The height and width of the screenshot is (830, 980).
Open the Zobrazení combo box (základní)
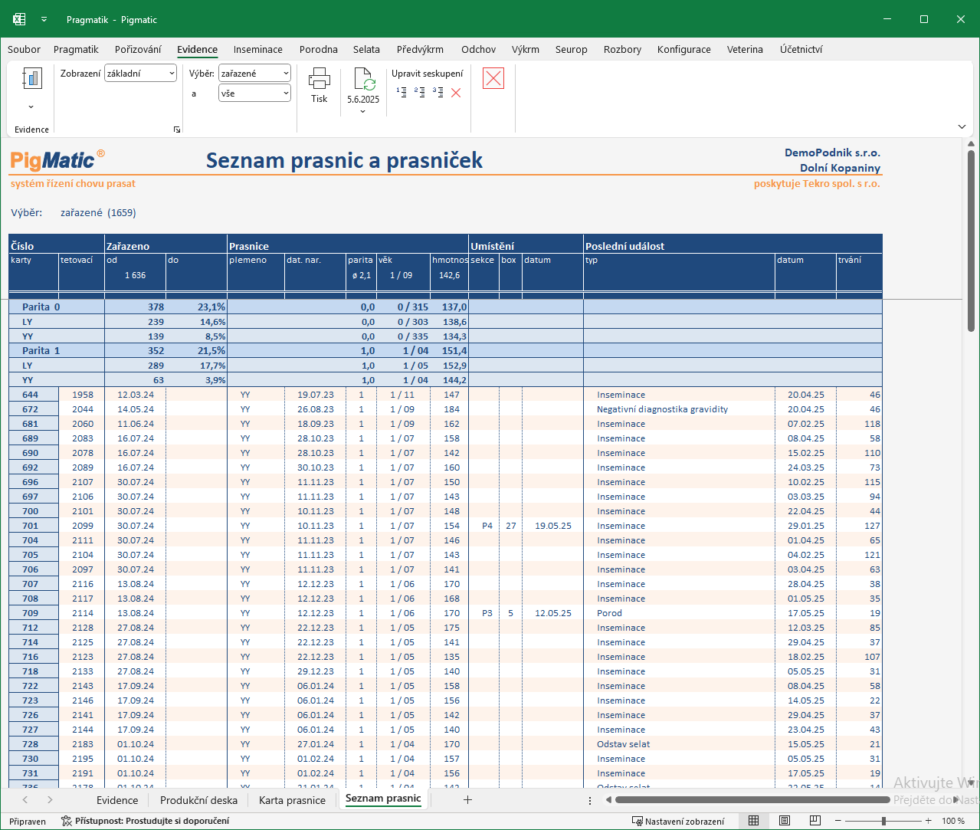pyautogui.click(x=141, y=74)
